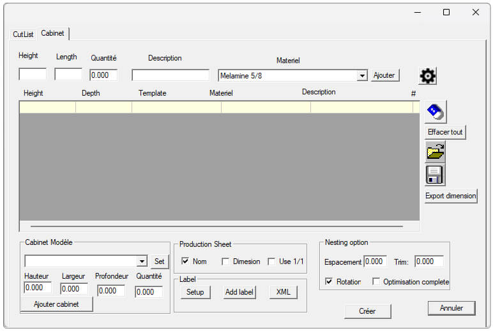Screen dimensions: 493x331
Task: Enable the Dimesion checkbox
Action: [225, 261]
